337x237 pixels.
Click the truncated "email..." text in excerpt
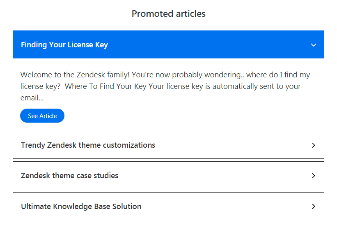[x=32, y=98]
